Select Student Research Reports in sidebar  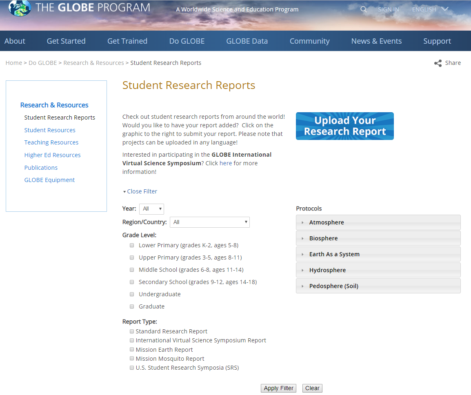coord(60,118)
